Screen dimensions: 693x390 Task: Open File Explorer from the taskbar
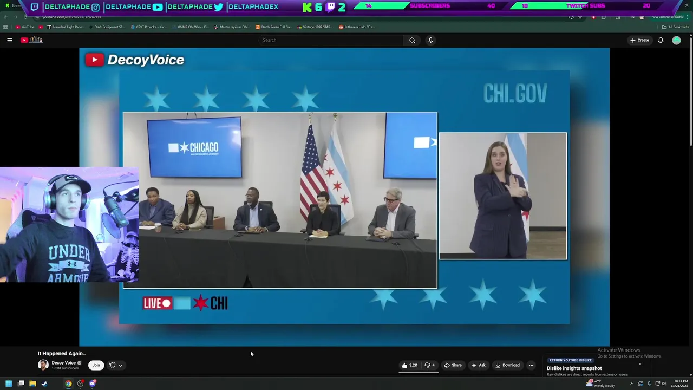[32, 383]
